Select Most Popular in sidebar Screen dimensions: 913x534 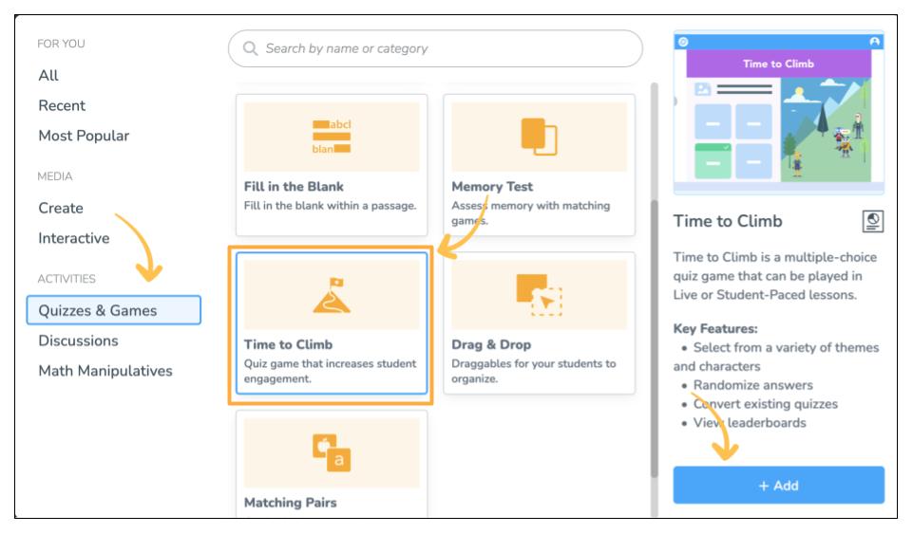tap(84, 136)
